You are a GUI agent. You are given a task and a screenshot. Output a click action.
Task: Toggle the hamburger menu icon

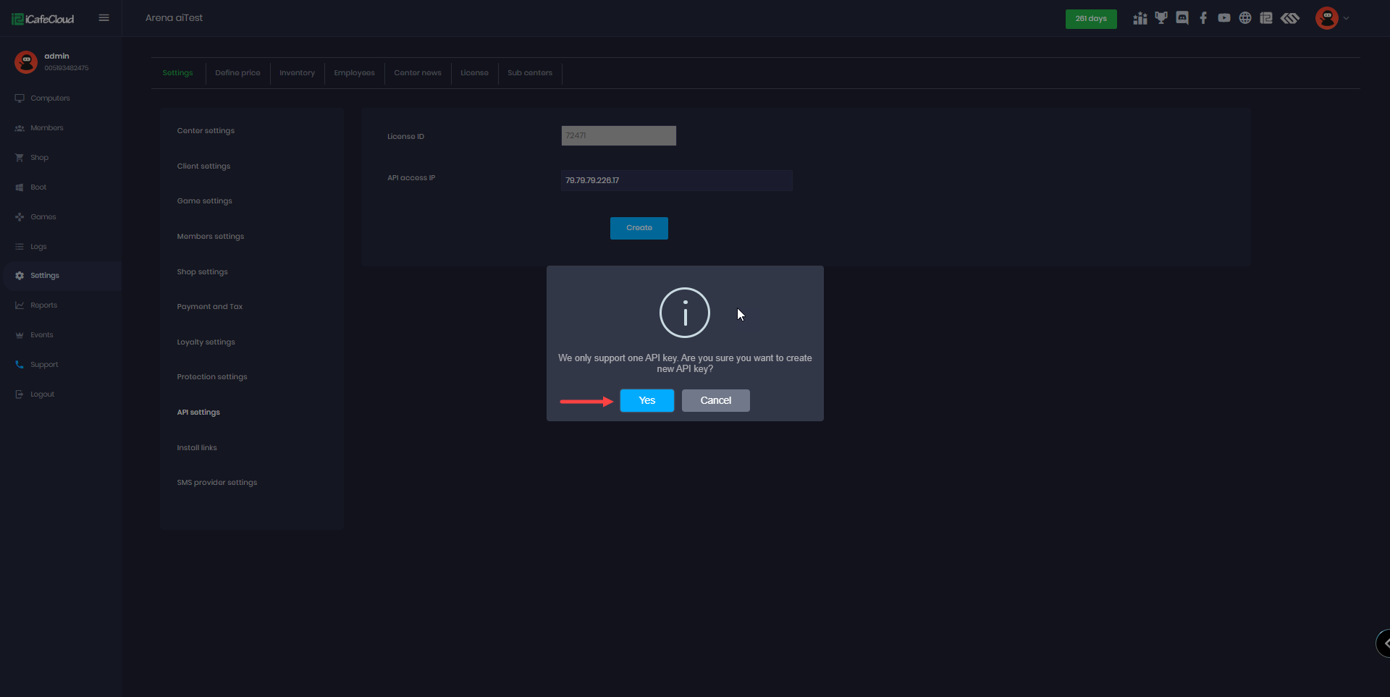tap(104, 18)
